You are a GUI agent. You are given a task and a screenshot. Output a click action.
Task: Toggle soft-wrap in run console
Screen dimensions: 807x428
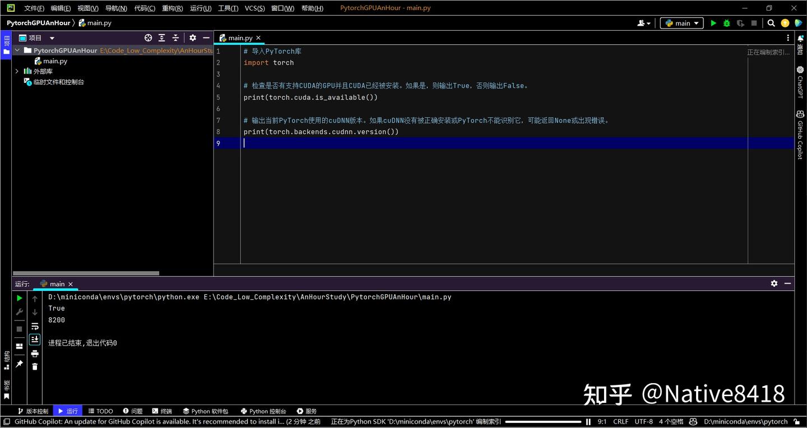(x=35, y=326)
